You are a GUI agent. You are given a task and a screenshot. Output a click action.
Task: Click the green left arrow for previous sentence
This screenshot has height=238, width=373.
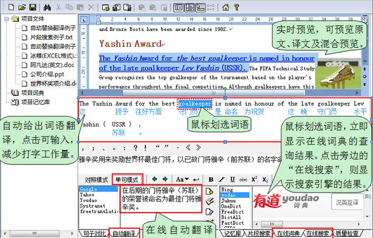(155, 179)
